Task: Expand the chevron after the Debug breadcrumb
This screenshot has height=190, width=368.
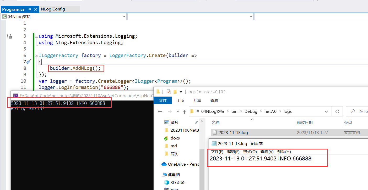Action: pyautogui.click(x=261, y=111)
